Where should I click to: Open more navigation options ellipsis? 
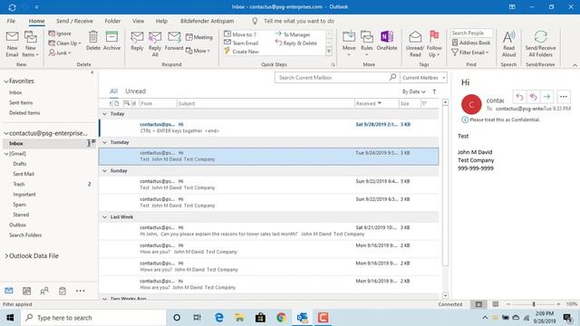pyautogui.click(x=81, y=291)
